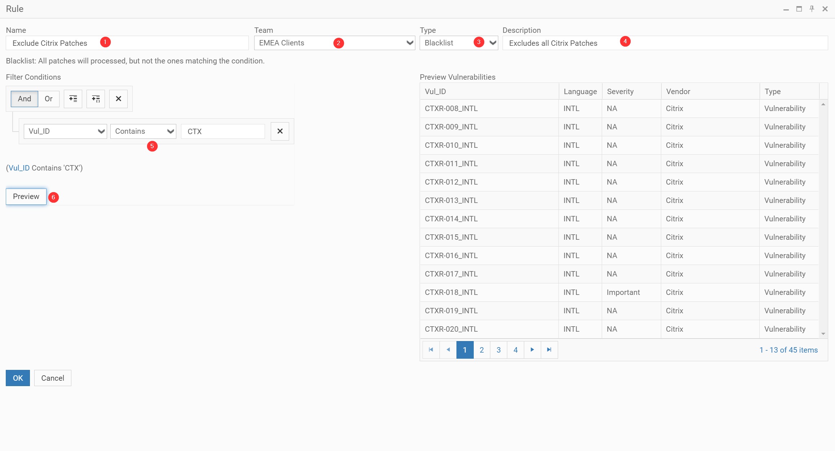The image size is (835, 451).
Task: Click the Cancel button
Action: [x=53, y=378]
